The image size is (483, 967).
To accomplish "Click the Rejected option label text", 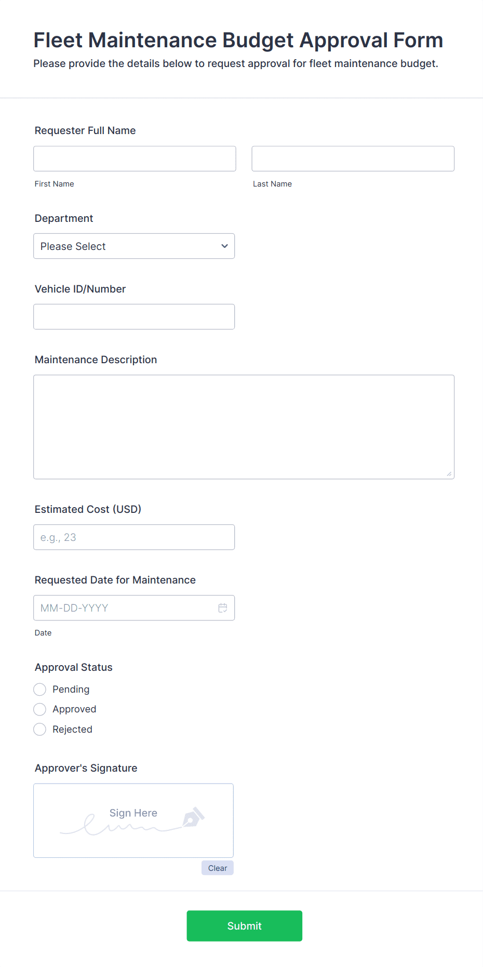I will (72, 730).
